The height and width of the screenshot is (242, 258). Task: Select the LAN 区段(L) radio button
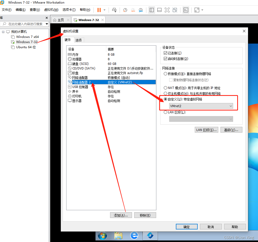[165, 112]
